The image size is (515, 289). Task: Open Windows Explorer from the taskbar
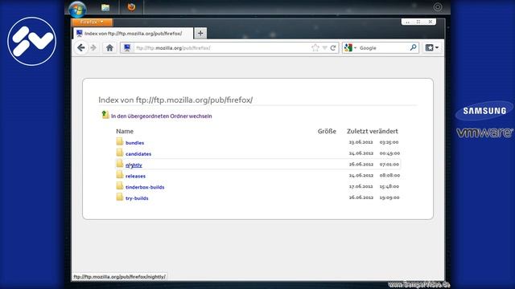[x=105, y=7]
